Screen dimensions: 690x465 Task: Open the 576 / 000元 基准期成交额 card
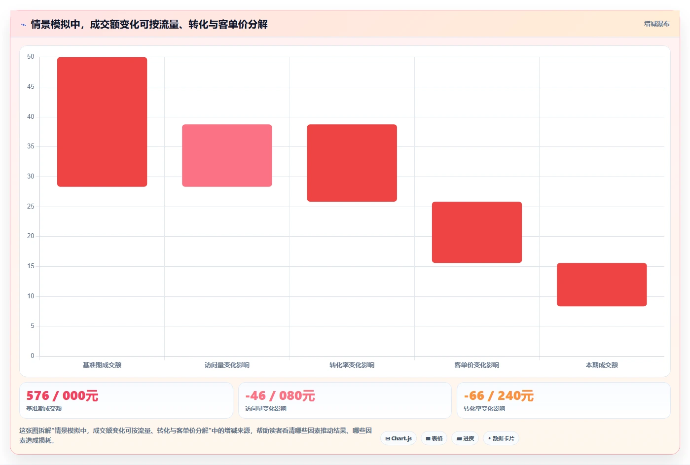(126, 400)
